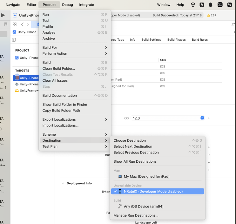Screen dimensions: 236x224
Task: Select Choose Destination
Action: pyautogui.click(x=158, y=140)
